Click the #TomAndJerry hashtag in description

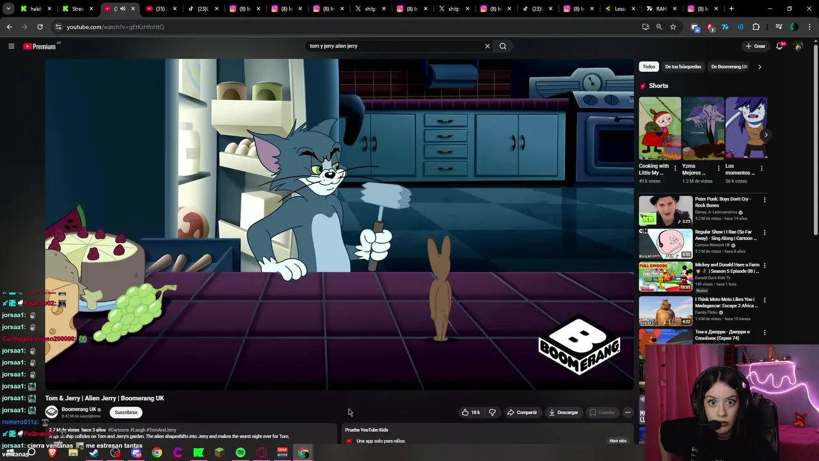161,430
